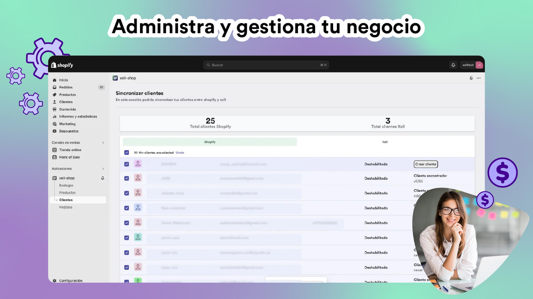Click the 81 badge next to Pedidos

pyautogui.click(x=101, y=87)
